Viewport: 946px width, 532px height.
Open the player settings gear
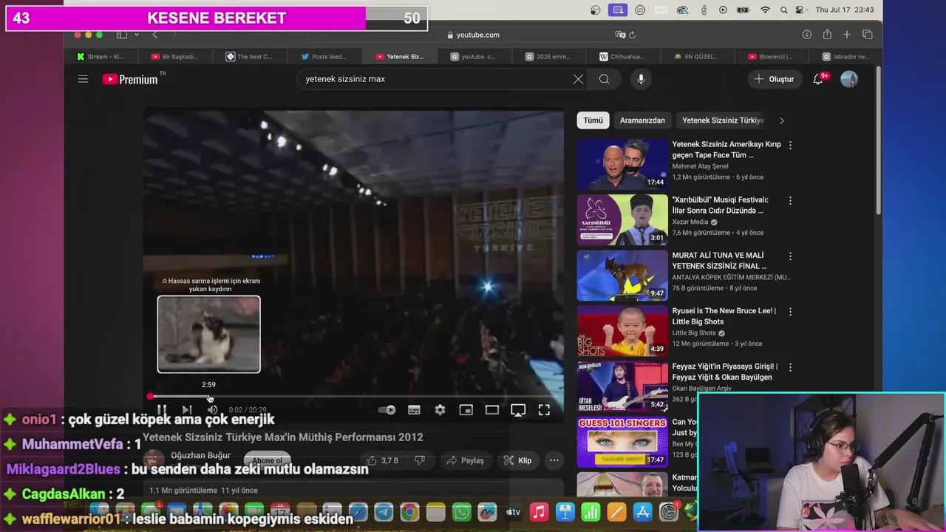tap(440, 410)
